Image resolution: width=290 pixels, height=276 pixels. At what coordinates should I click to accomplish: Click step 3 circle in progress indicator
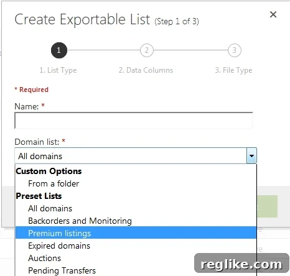tap(235, 50)
